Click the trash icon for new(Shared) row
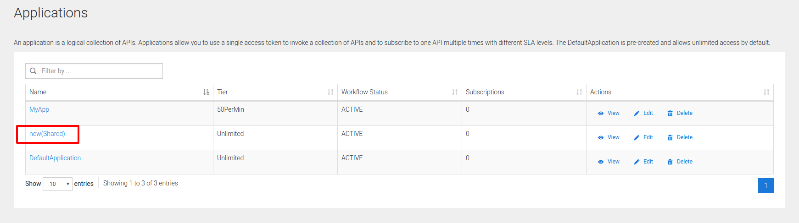This screenshot has height=223, width=799. pyautogui.click(x=670, y=138)
